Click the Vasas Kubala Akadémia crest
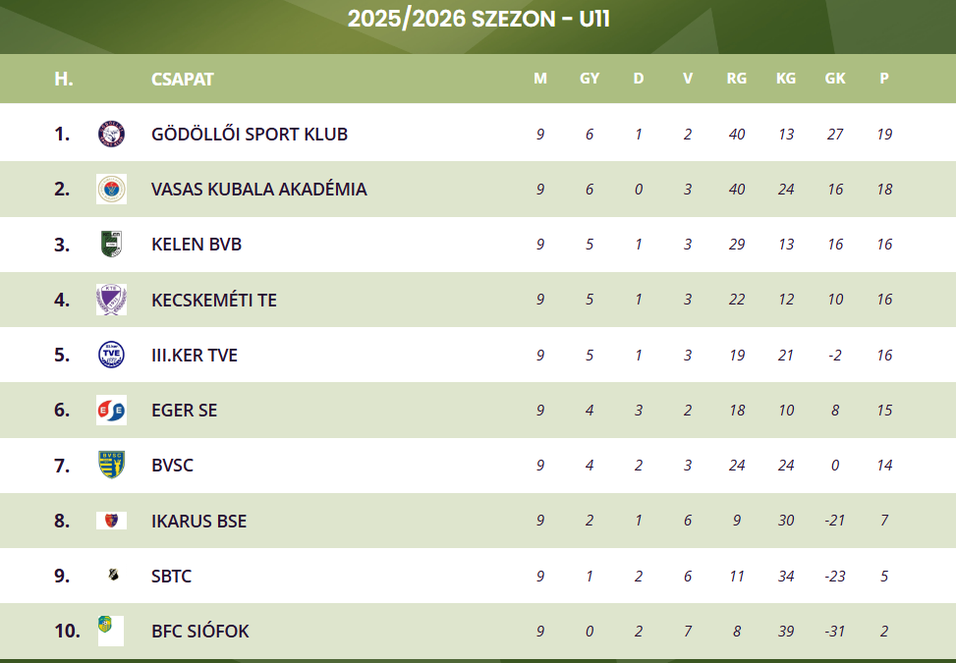This screenshot has width=956, height=663. (112, 189)
